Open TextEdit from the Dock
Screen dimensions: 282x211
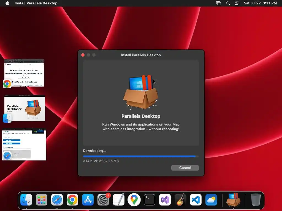point(119,199)
